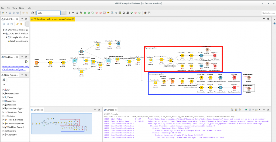Click the String to URI node icon
The width and height of the screenshot is (276, 142).
tap(50, 62)
